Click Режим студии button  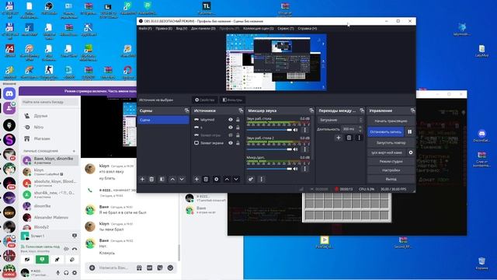tap(391, 161)
